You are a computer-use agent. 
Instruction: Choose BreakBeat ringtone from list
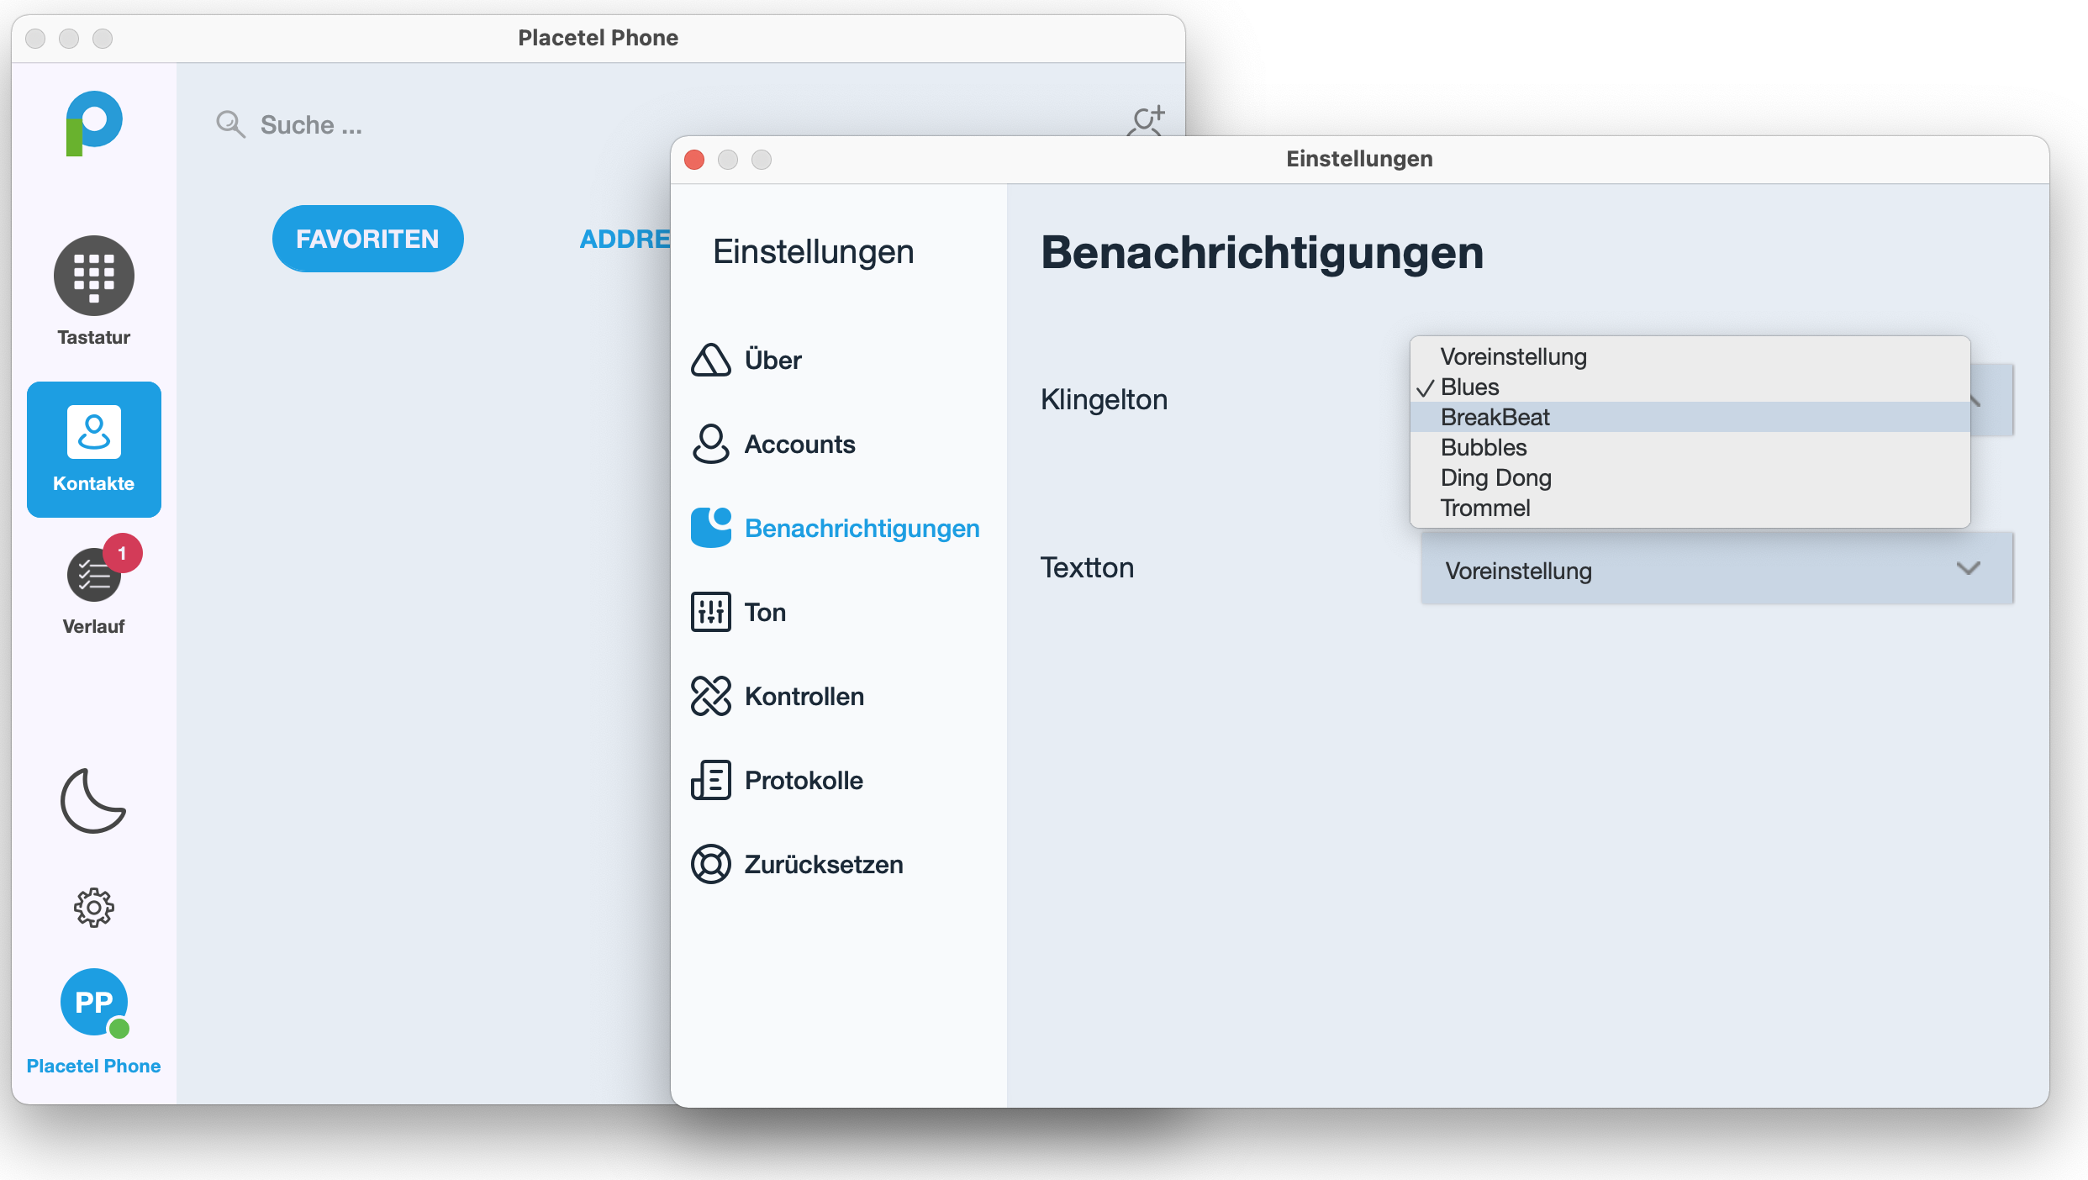click(1495, 417)
